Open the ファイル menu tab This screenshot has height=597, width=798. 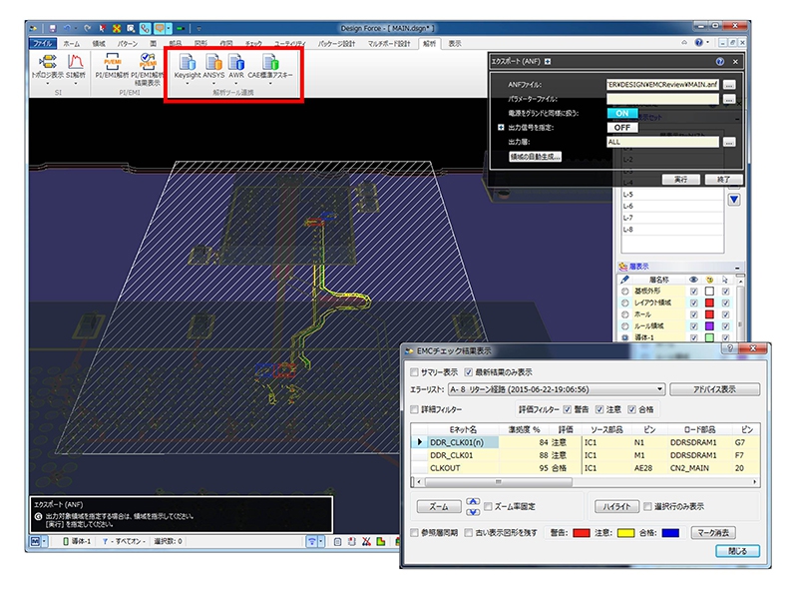42,43
